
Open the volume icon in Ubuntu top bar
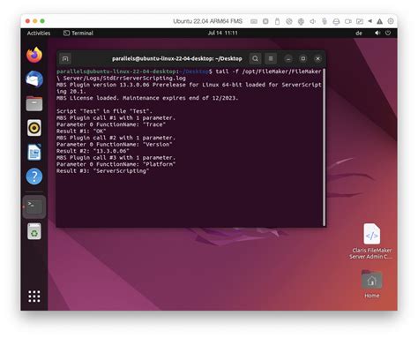click(x=377, y=33)
